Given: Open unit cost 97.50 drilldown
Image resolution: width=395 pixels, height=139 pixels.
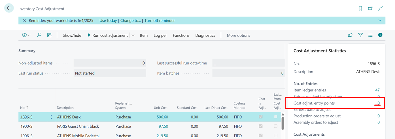Looking at the screenshot, I should 163,126.
